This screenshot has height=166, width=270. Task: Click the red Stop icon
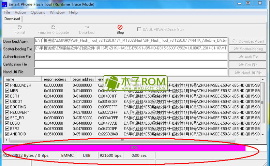(120, 27)
